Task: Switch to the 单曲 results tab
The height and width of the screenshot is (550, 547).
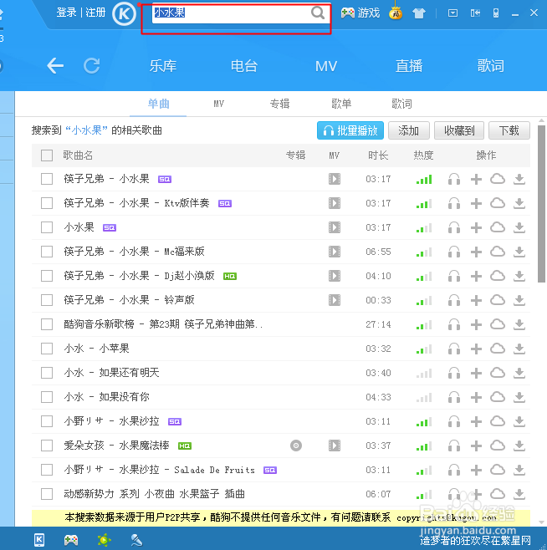Action: 158,104
